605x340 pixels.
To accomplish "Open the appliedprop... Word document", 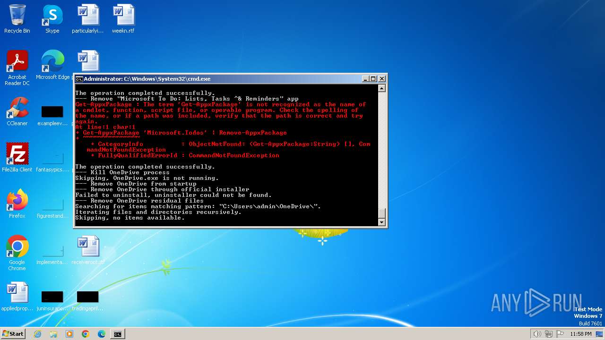I will (17, 297).
